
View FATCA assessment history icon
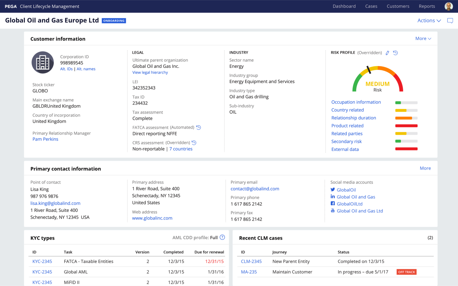199,127
